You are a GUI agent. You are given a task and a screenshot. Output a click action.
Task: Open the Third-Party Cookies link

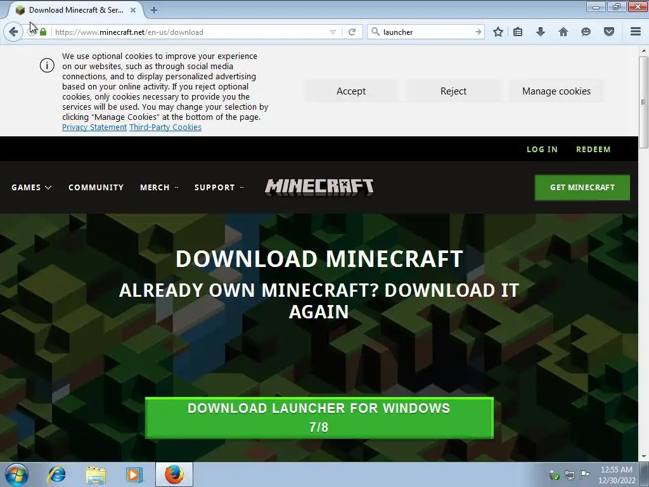(165, 127)
